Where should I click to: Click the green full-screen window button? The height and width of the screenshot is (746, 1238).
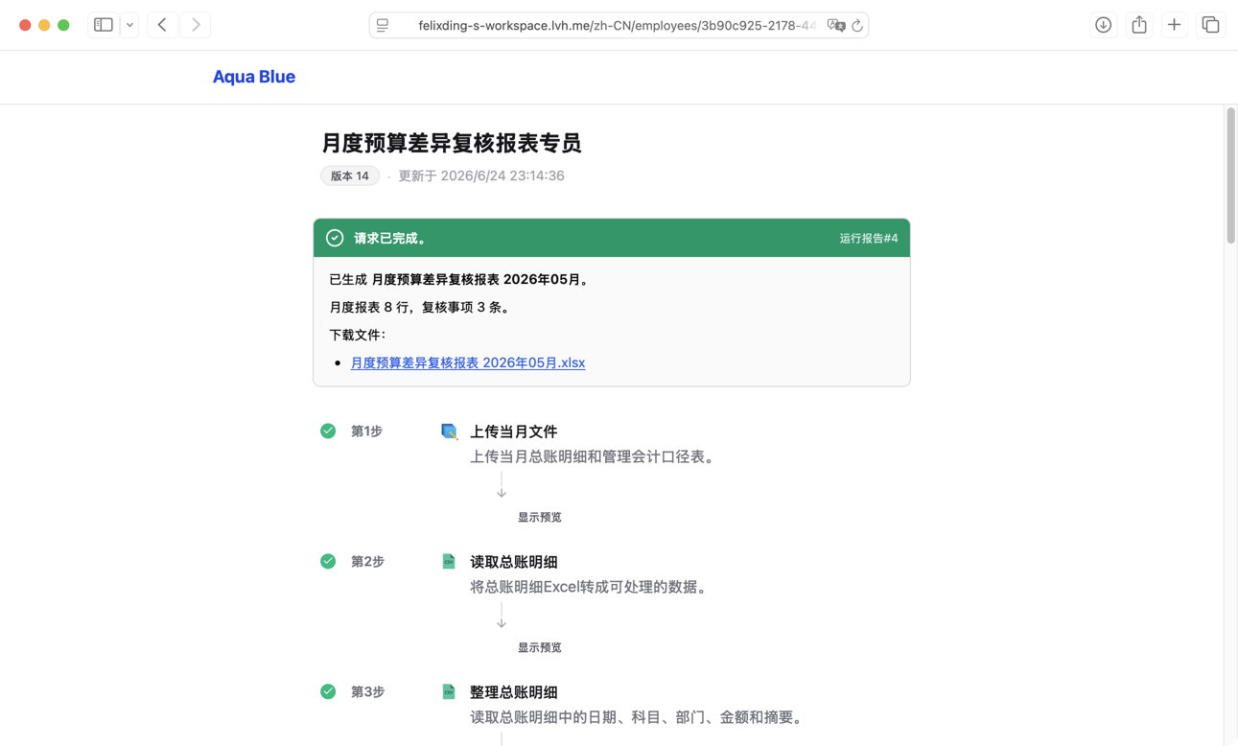(x=63, y=25)
